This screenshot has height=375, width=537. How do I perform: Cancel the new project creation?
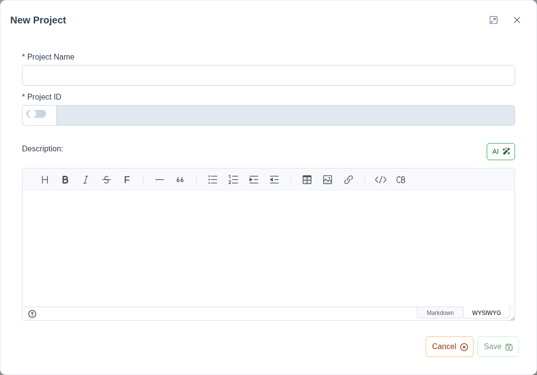450,347
